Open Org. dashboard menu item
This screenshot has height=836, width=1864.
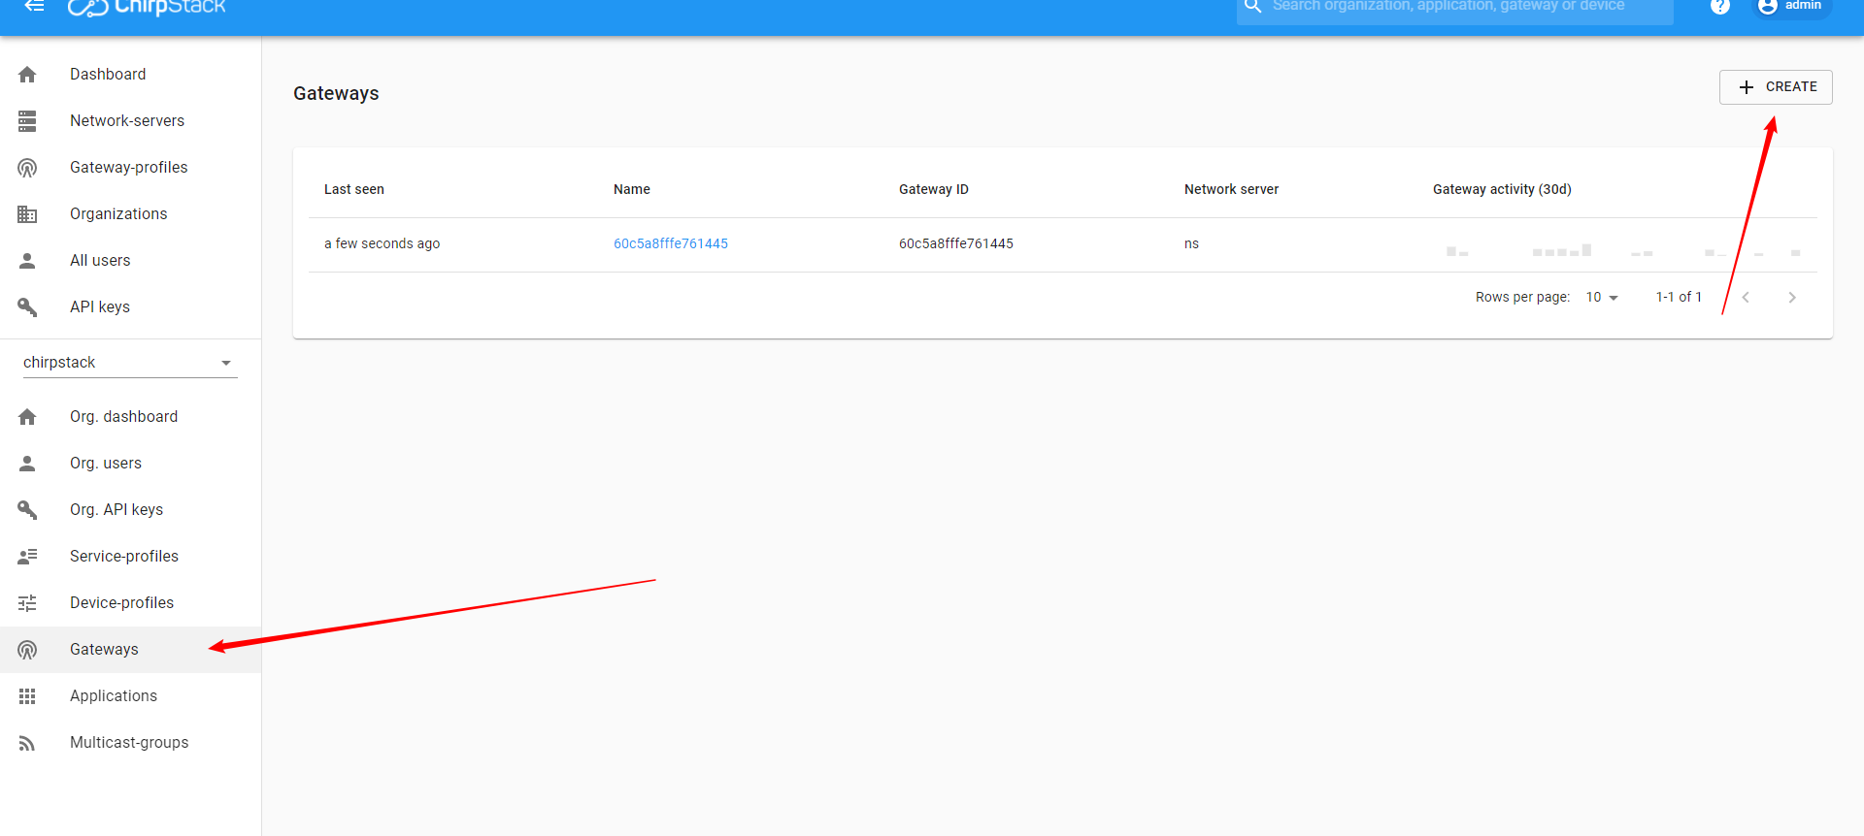point(130,417)
